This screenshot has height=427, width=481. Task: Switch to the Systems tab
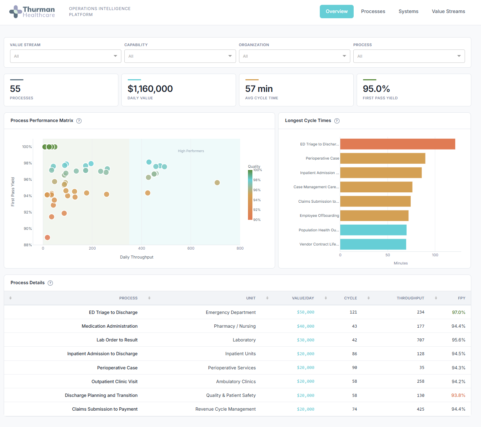coord(408,11)
